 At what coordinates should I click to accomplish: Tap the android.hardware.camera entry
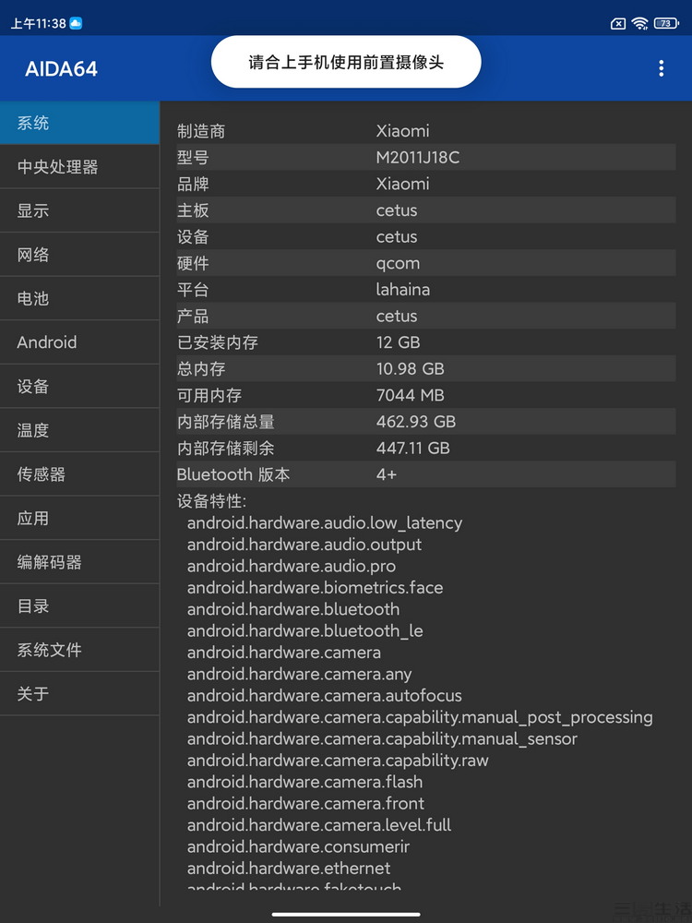point(283,653)
